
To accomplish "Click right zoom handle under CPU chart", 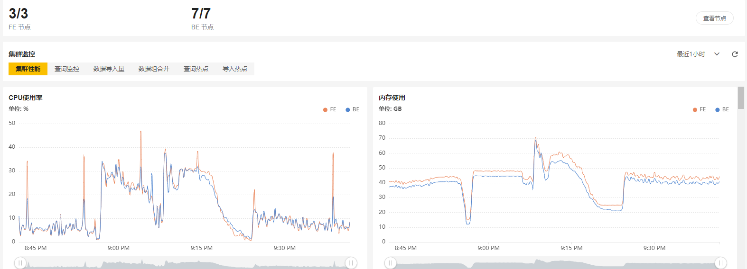I will pyautogui.click(x=351, y=263).
